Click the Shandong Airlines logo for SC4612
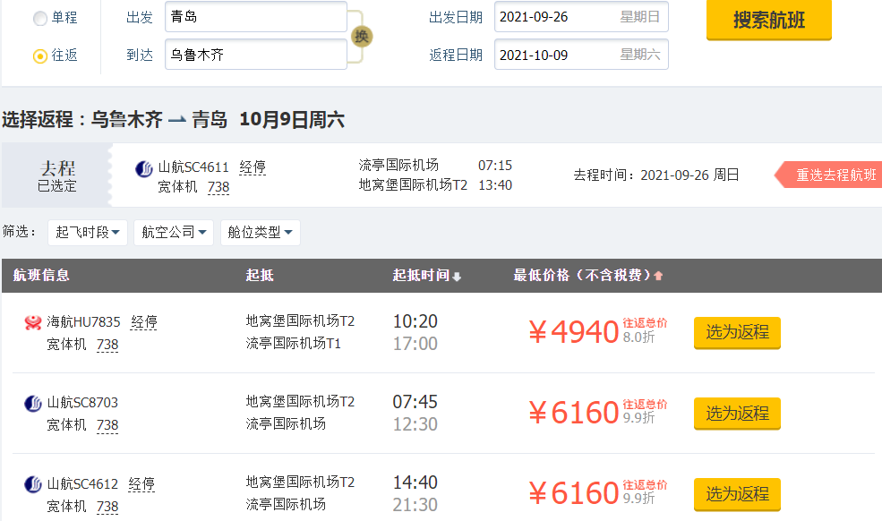Viewport: 882px width, 521px height. click(33, 484)
